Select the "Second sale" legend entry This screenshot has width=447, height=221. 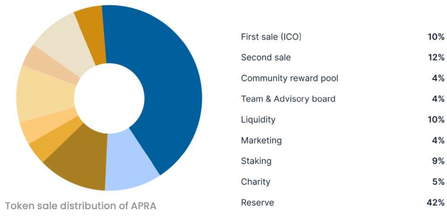(x=266, y=57)
